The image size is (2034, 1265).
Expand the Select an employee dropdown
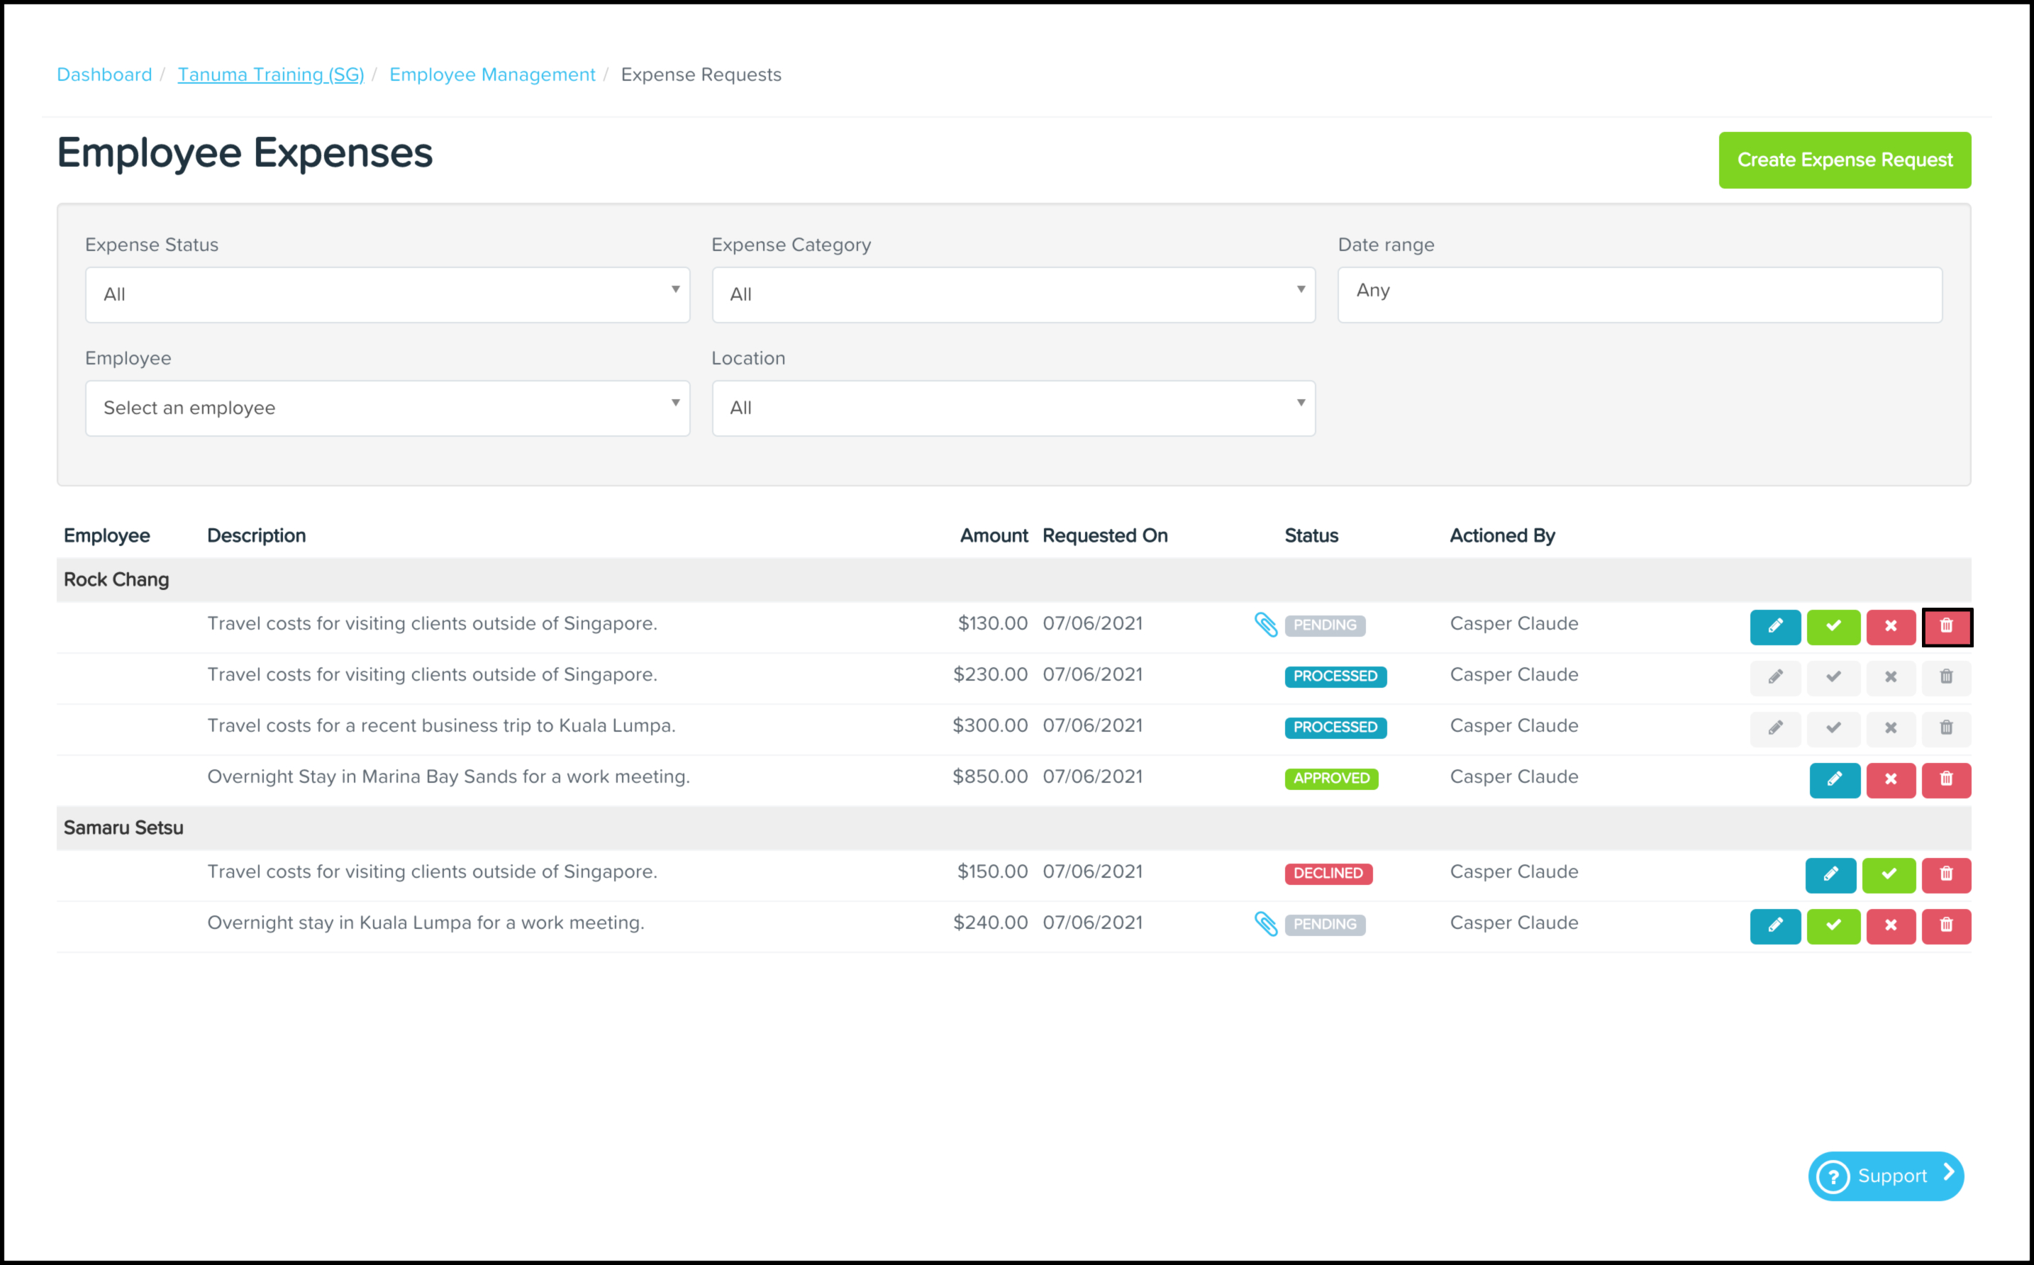[387, 408]
